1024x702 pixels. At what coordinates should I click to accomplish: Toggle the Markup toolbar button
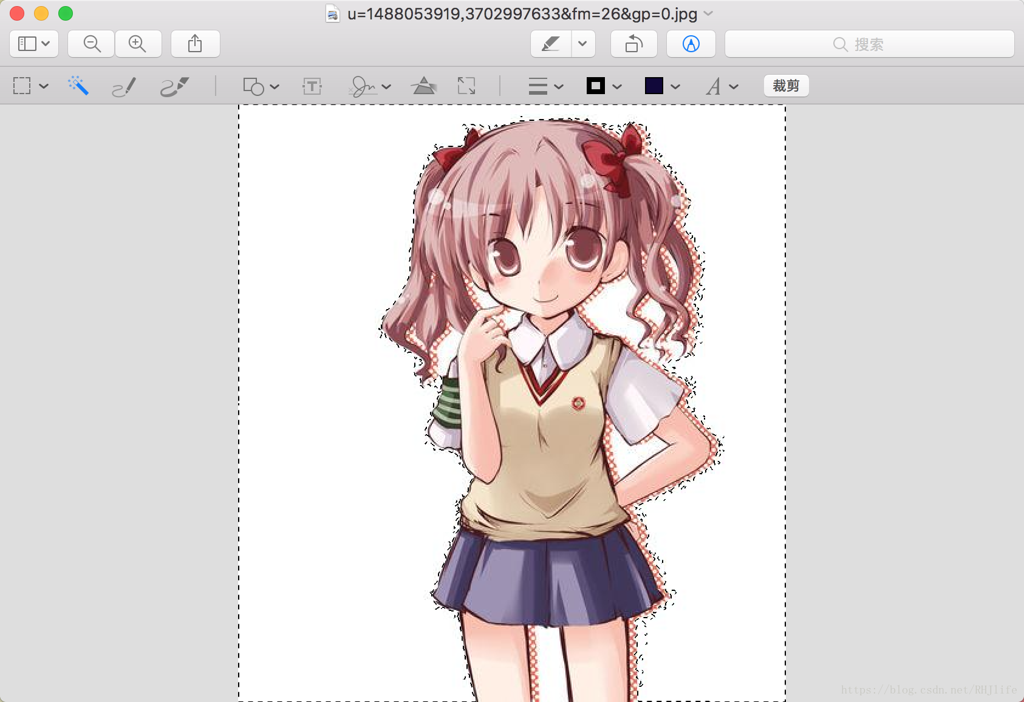[x=691, y=44]
